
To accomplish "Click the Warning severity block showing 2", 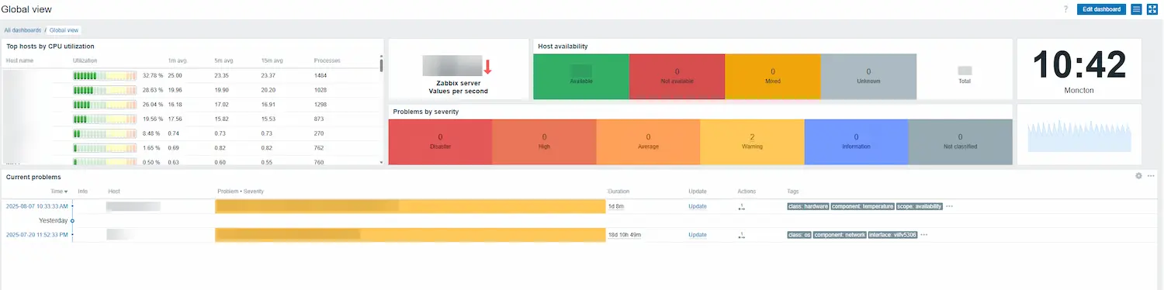I will click(x=752, y=142).
